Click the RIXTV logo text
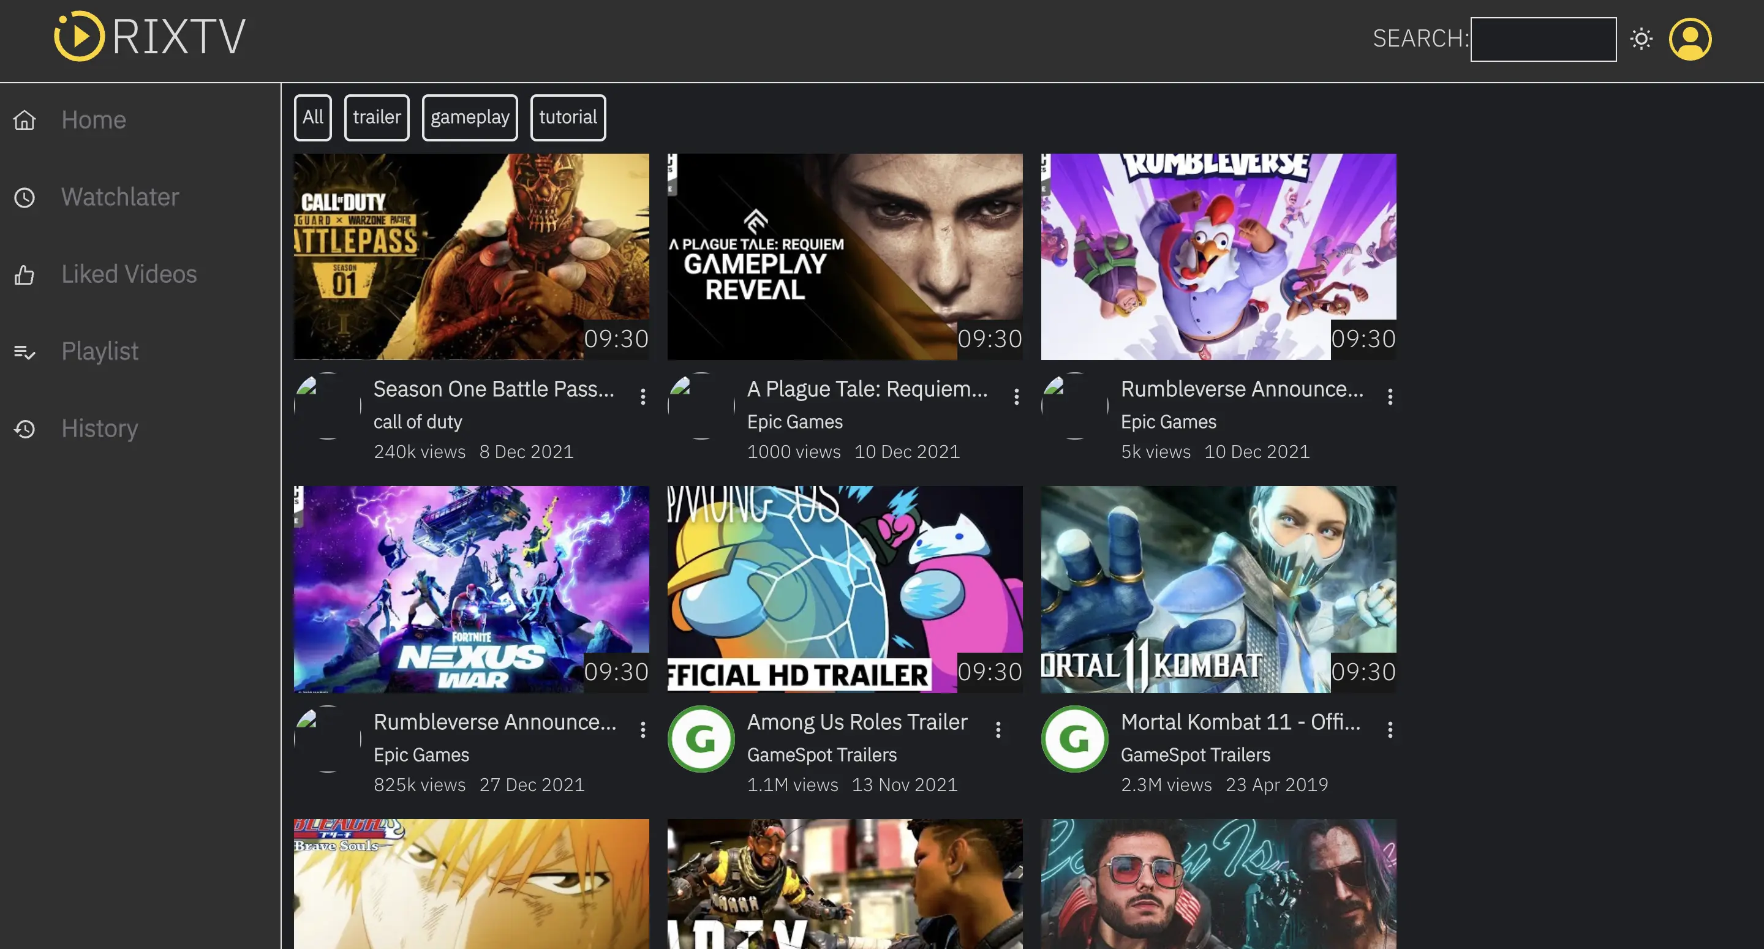Image resolution: width=1764 pixels, height=949 pixels. tap(179, 37)
